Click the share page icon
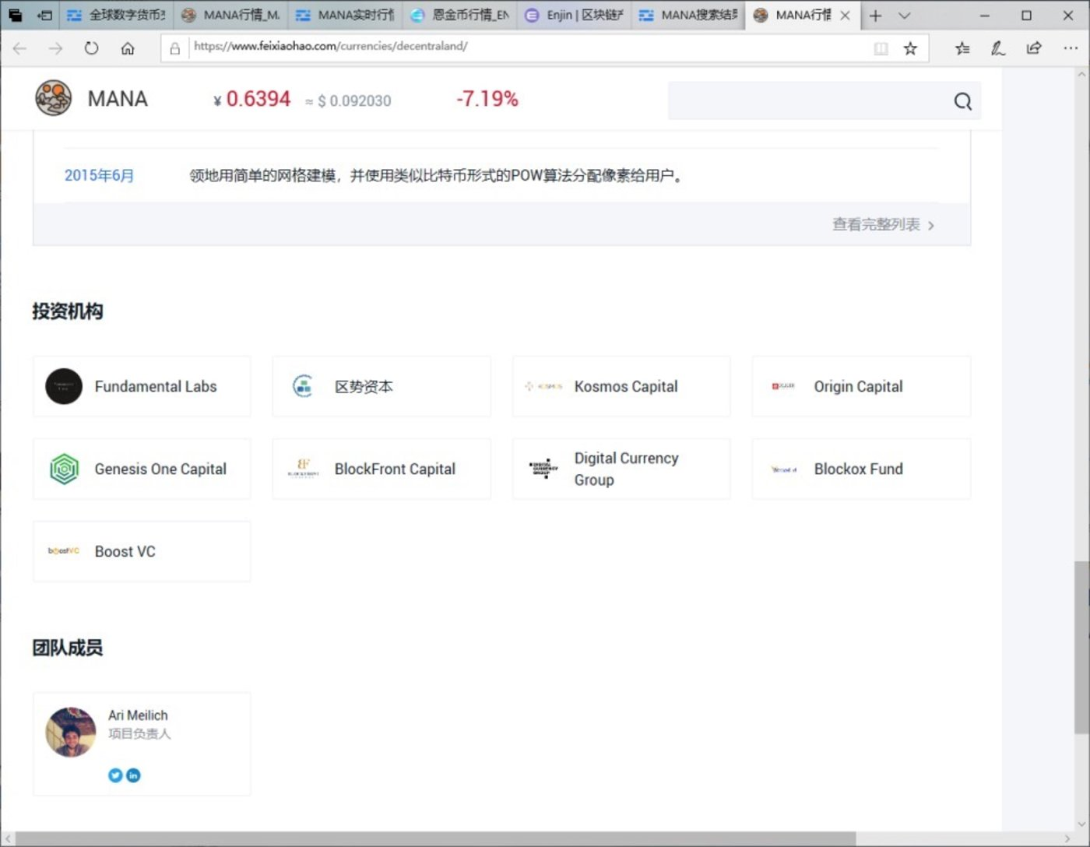1090x847 pixels. tap(1034, 48)
